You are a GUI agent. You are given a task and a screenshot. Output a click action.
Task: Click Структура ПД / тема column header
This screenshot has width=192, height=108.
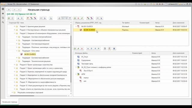click(x=16, y=23)
